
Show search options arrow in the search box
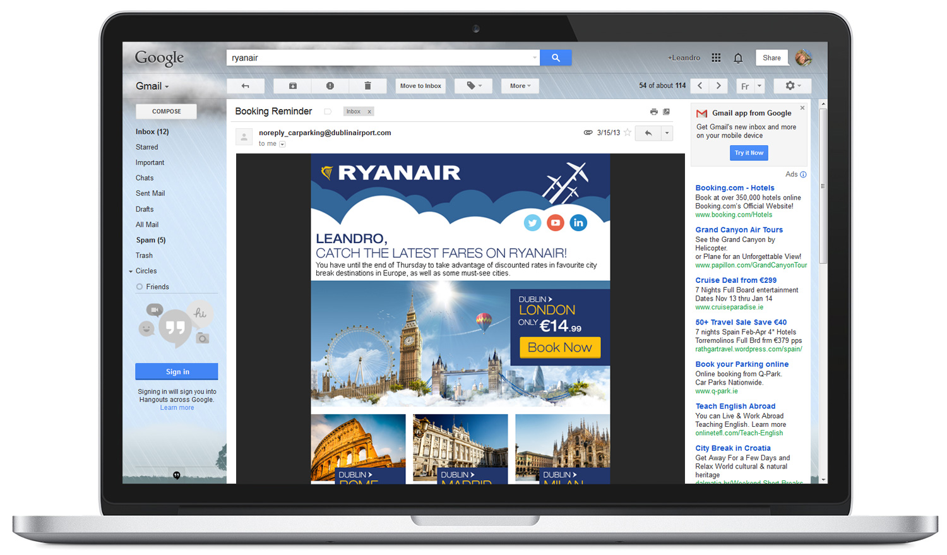coord(534,57)
